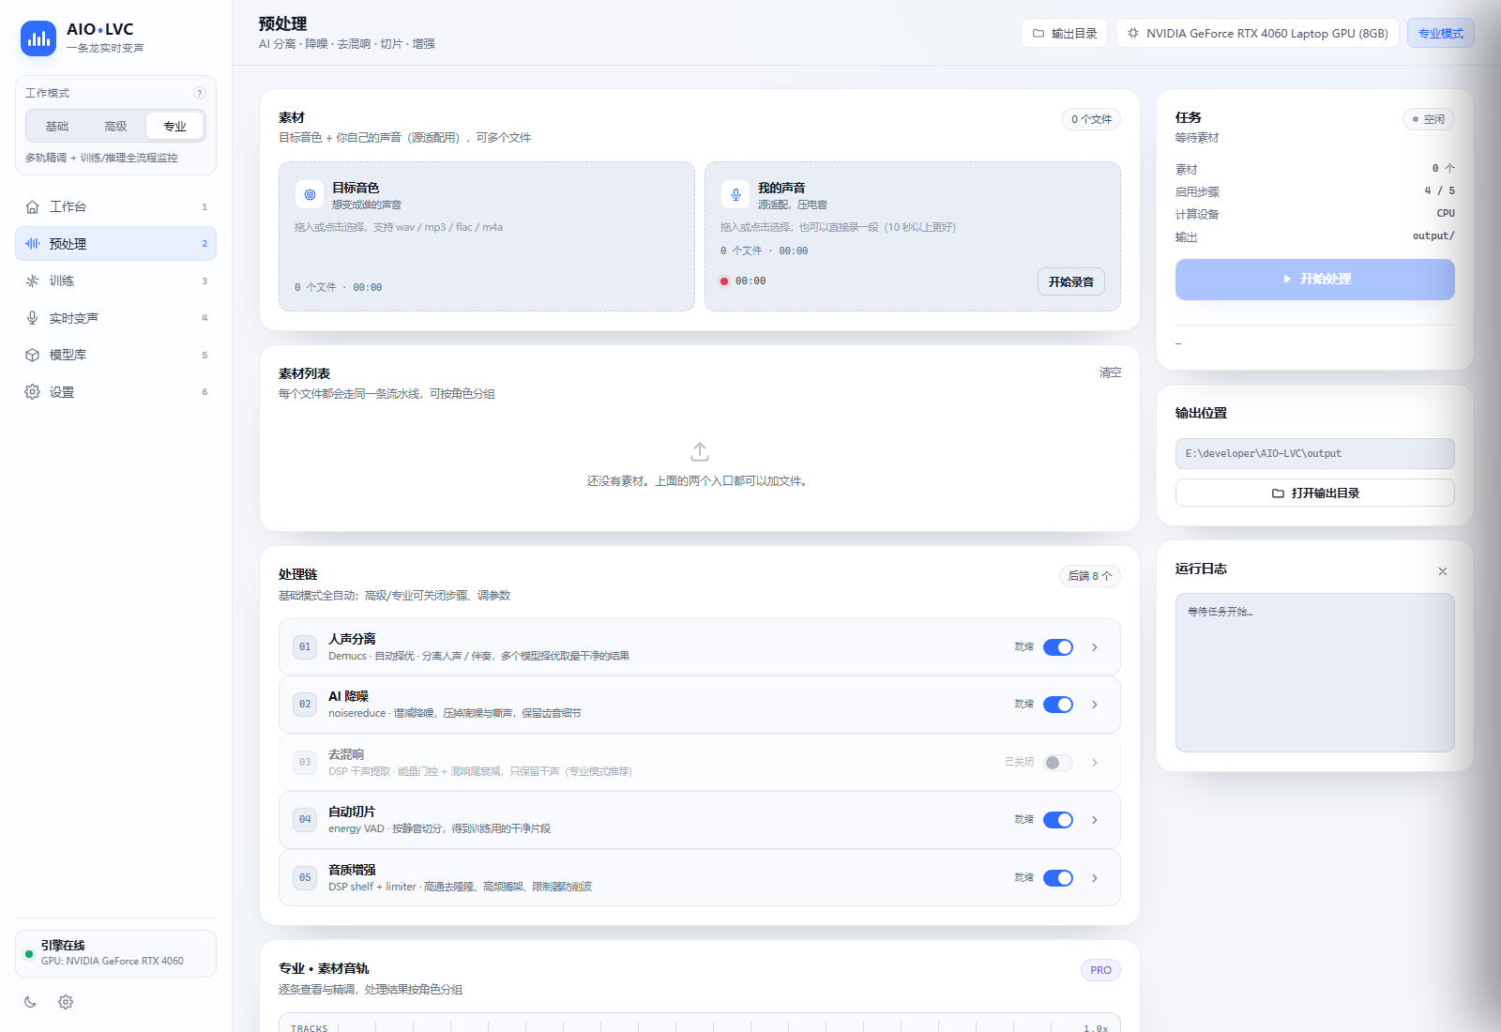This screenshot has height=1032, width=1501.
Task: Click the 运行日志 text area
Action: click(x=1315, y=673)
